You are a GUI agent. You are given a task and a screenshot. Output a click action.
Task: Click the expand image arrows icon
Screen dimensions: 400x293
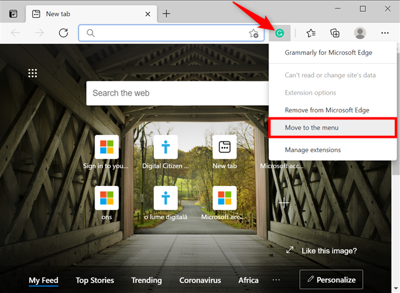(290, 250)
